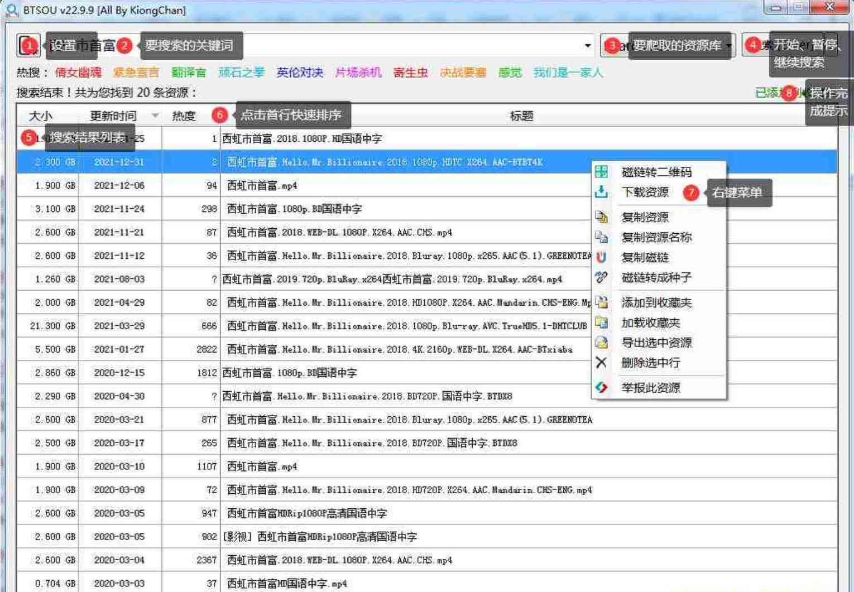Click the icon beside 添加到收藏夹
The image size is (854, 592).
click(x=601, y=302)
